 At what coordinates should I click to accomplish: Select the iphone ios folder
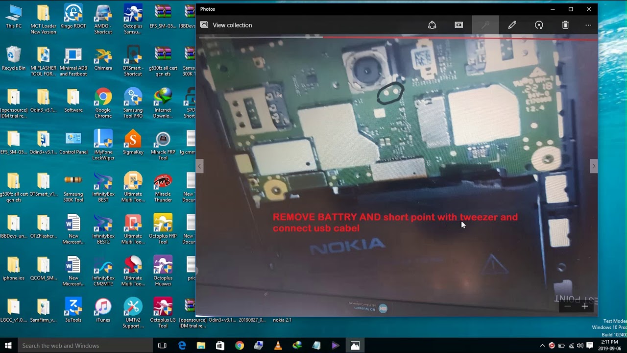coord(14,268)
